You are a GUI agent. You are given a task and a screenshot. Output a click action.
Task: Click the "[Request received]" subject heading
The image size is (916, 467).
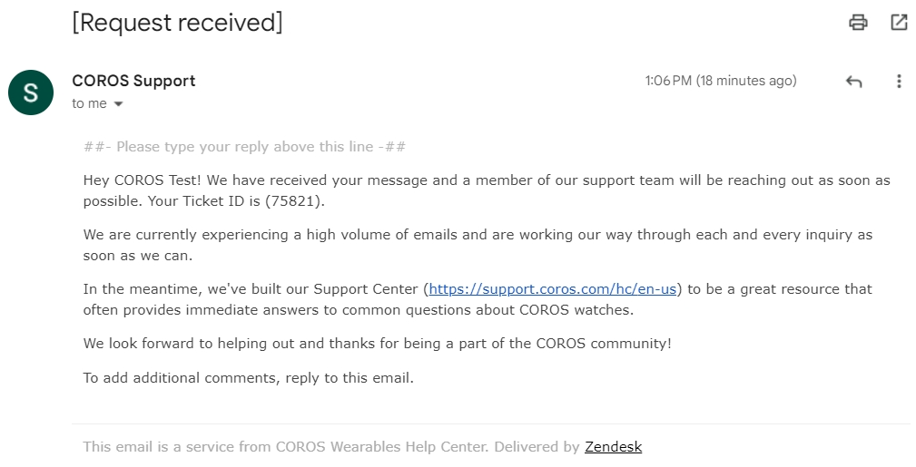pyautogui.click(x=177, y=23)
